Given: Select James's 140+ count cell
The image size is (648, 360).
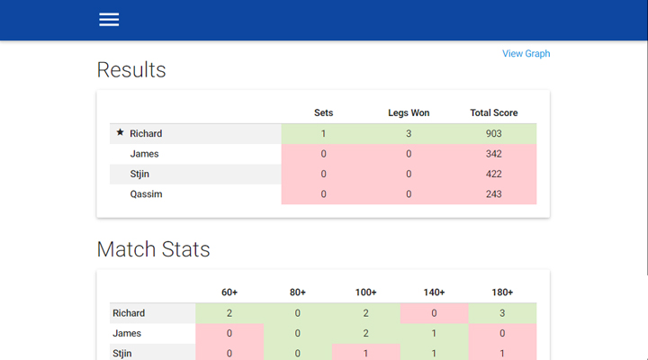Looking at the screenshot, I should 434,334.
